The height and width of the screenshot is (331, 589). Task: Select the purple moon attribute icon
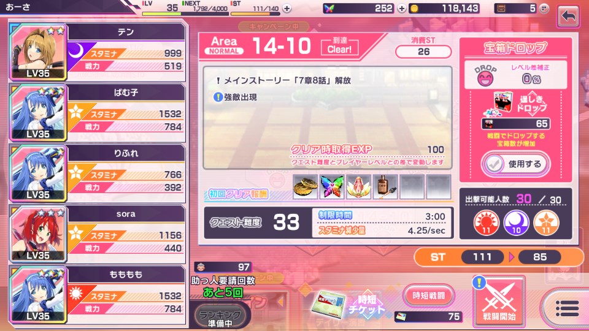[x=516, y=223]
